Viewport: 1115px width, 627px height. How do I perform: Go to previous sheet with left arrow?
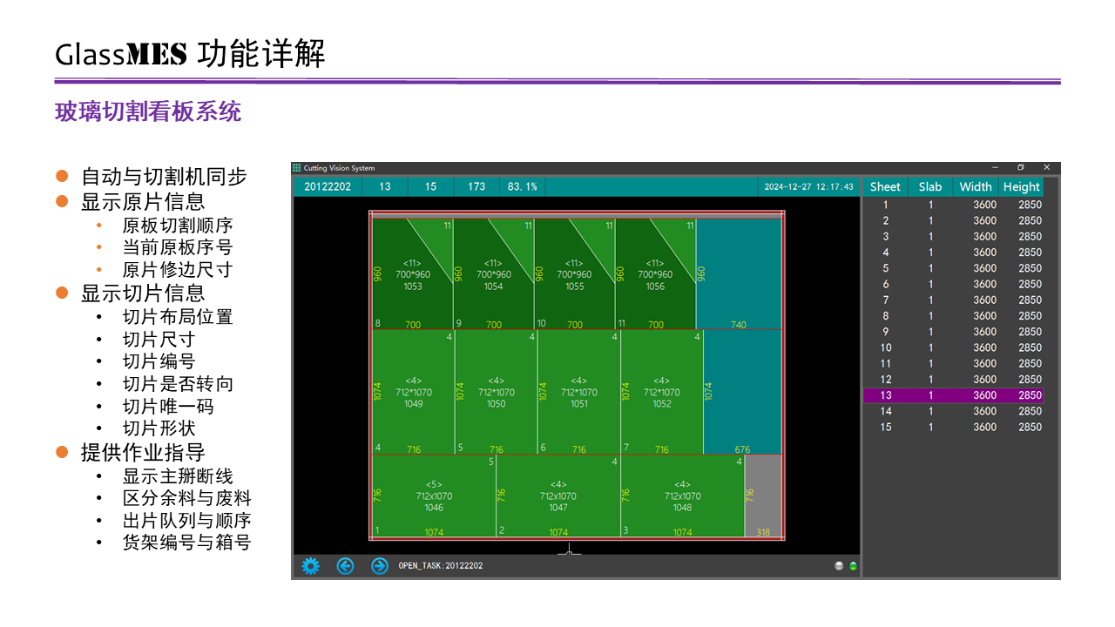click(345, 566)
